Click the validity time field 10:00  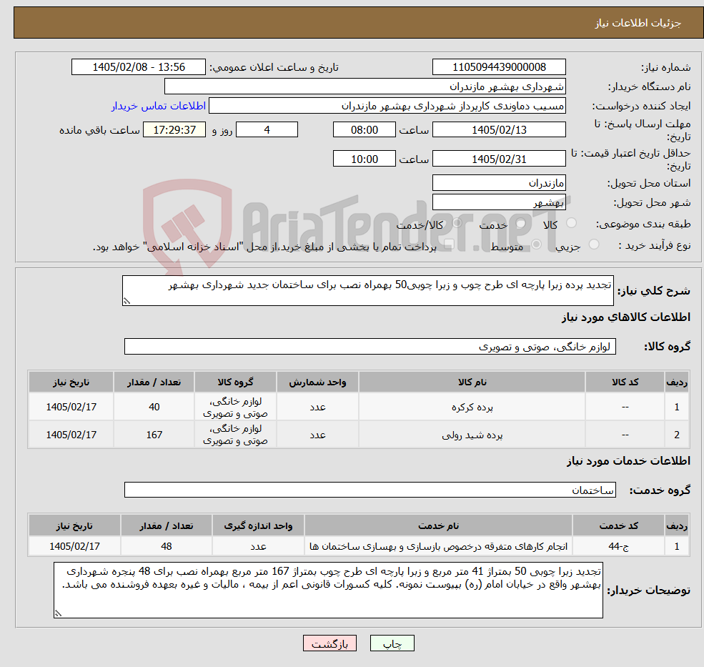364,159
